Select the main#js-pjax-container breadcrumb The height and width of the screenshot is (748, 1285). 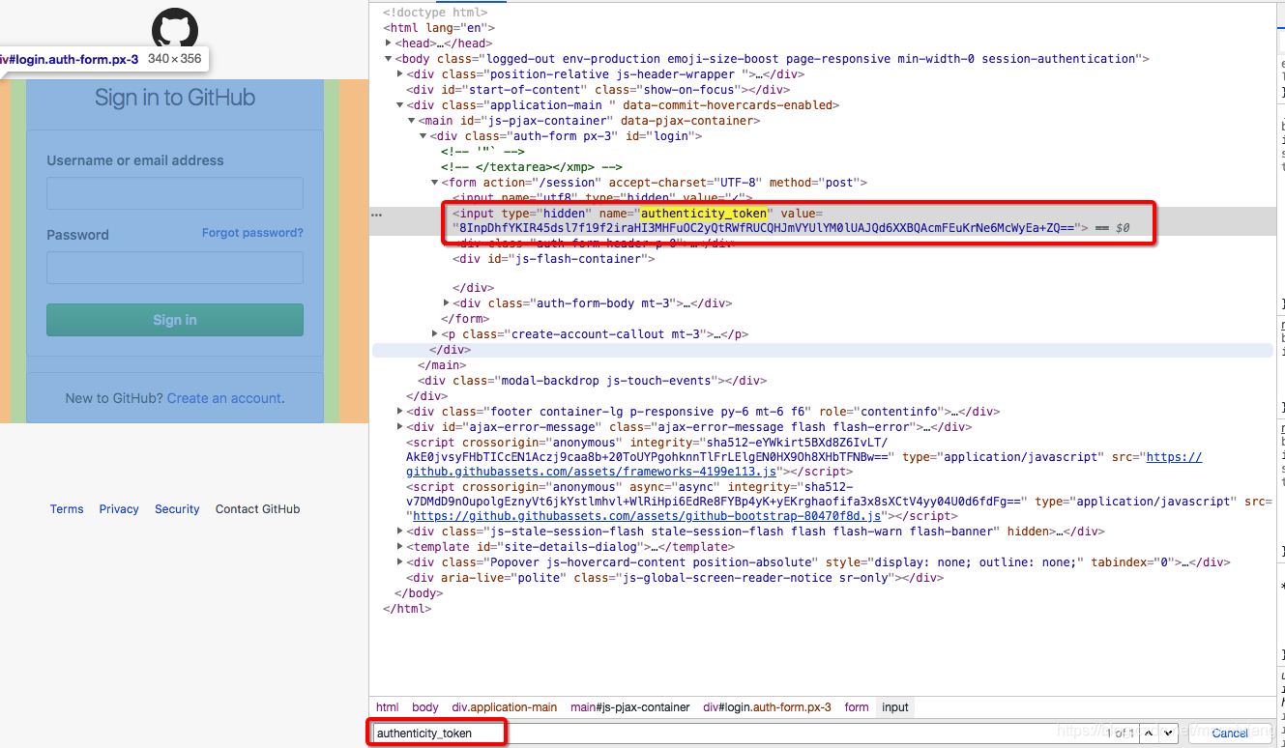[x=630, y=707]
